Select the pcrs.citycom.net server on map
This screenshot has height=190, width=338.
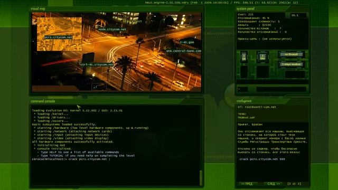coord(59,37)
